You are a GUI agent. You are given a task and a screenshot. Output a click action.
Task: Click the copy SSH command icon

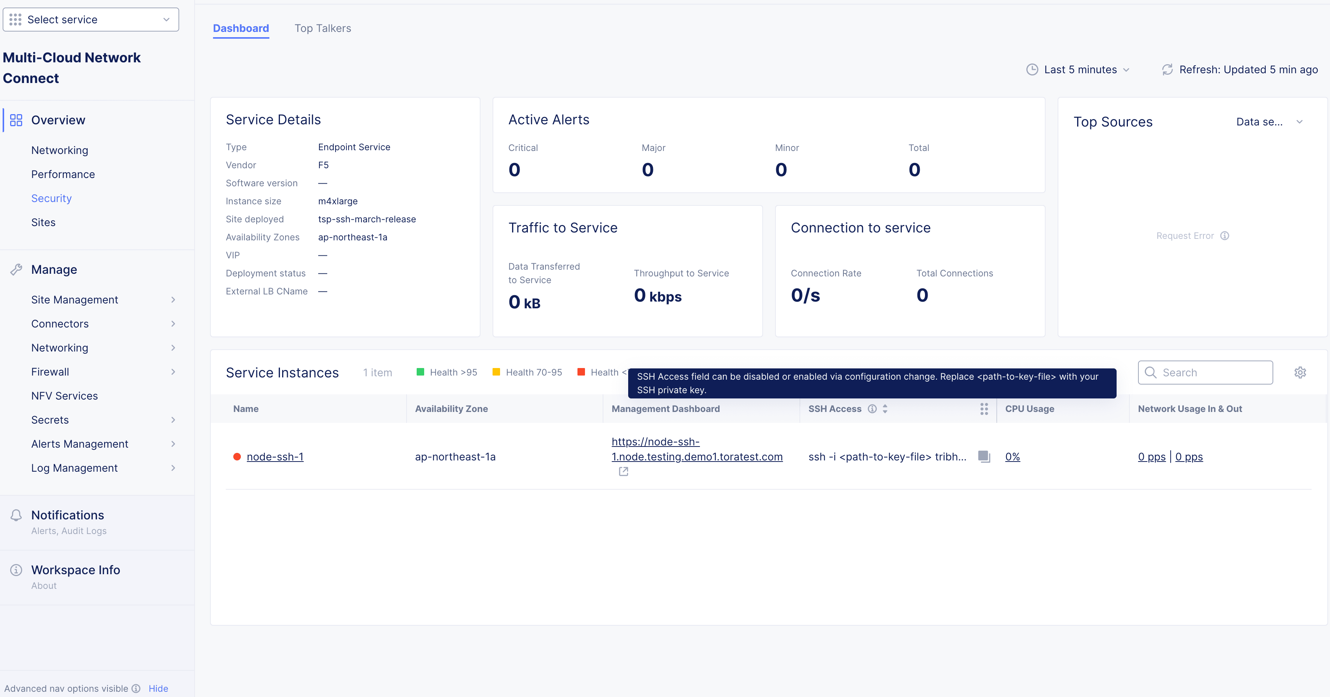[x=984, y=456]
